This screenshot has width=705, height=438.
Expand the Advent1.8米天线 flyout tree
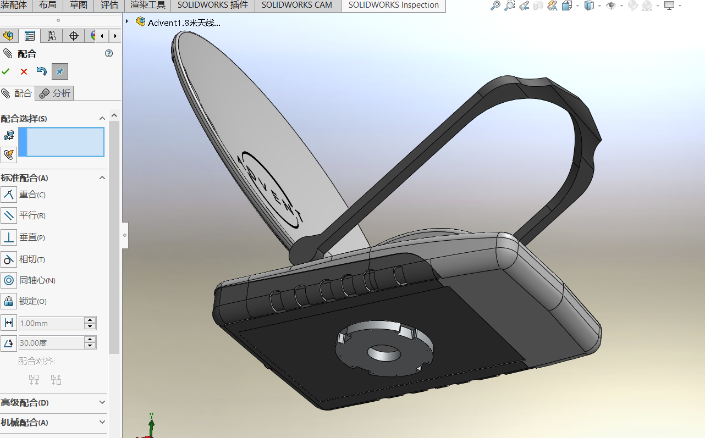[x=127, y=22]
